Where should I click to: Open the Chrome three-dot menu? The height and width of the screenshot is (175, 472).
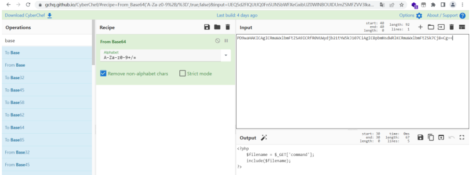pyautogui.click(x=463, y=5)
